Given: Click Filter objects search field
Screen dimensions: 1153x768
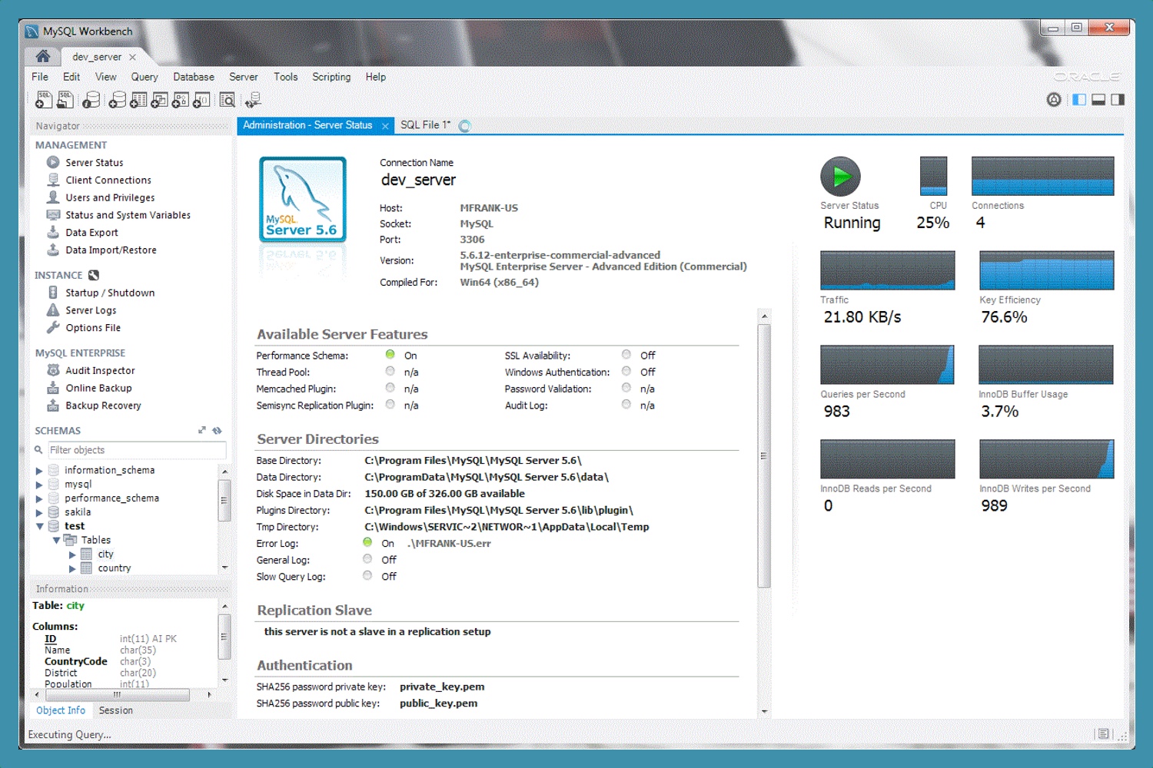Looking at the screenshot, I should 137,450.
